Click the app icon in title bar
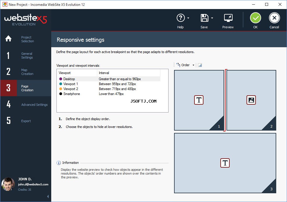Image resolution: width=287 pixels, height=202 pixels. [5, 4]
